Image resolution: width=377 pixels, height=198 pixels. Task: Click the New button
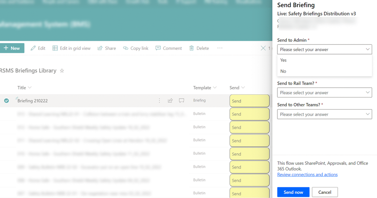pos(12,48)
